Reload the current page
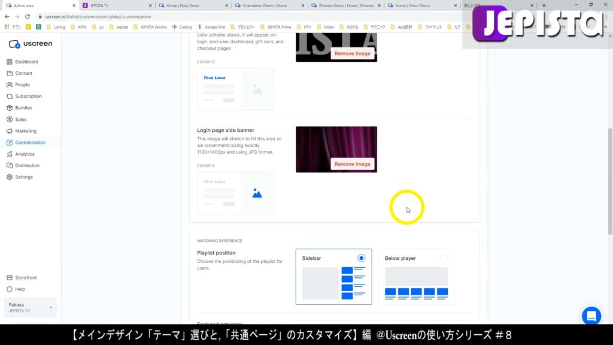613x345 pixels. (28, 17)
